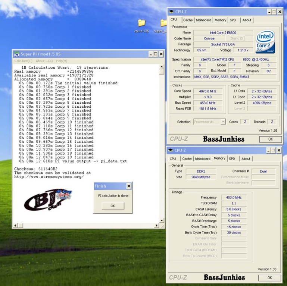
Task: Click the bottom CPU-Z window title icon
Action: click(171, 150)
